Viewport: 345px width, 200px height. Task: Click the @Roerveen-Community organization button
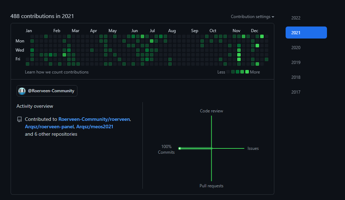click(47, 91)
